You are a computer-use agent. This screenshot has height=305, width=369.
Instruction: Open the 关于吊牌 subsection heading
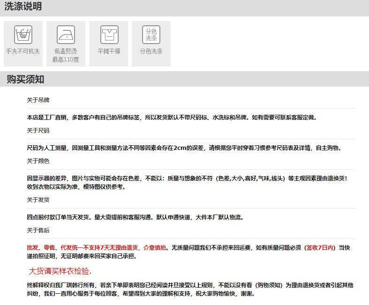tap(38, 100)
